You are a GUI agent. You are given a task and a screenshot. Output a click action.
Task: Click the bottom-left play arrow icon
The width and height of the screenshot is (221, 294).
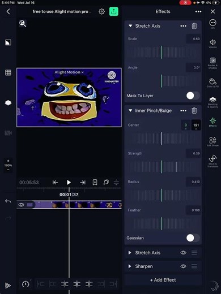point(8,286)
